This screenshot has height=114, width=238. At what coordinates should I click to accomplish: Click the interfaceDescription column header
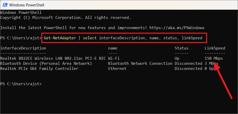tap(23, 48)
